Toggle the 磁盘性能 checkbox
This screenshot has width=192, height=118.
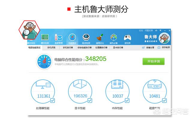click(164, 101)
